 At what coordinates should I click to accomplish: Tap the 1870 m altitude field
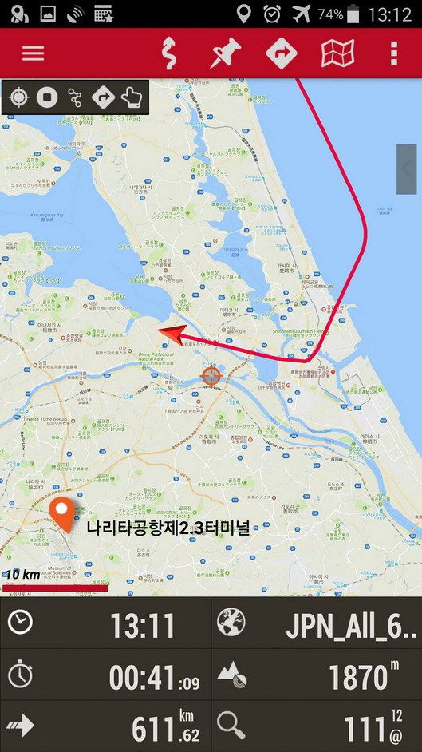coord(317,675)
